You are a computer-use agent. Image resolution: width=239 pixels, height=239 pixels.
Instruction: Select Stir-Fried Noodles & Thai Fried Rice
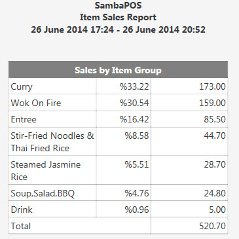click(x=52, y=142)
